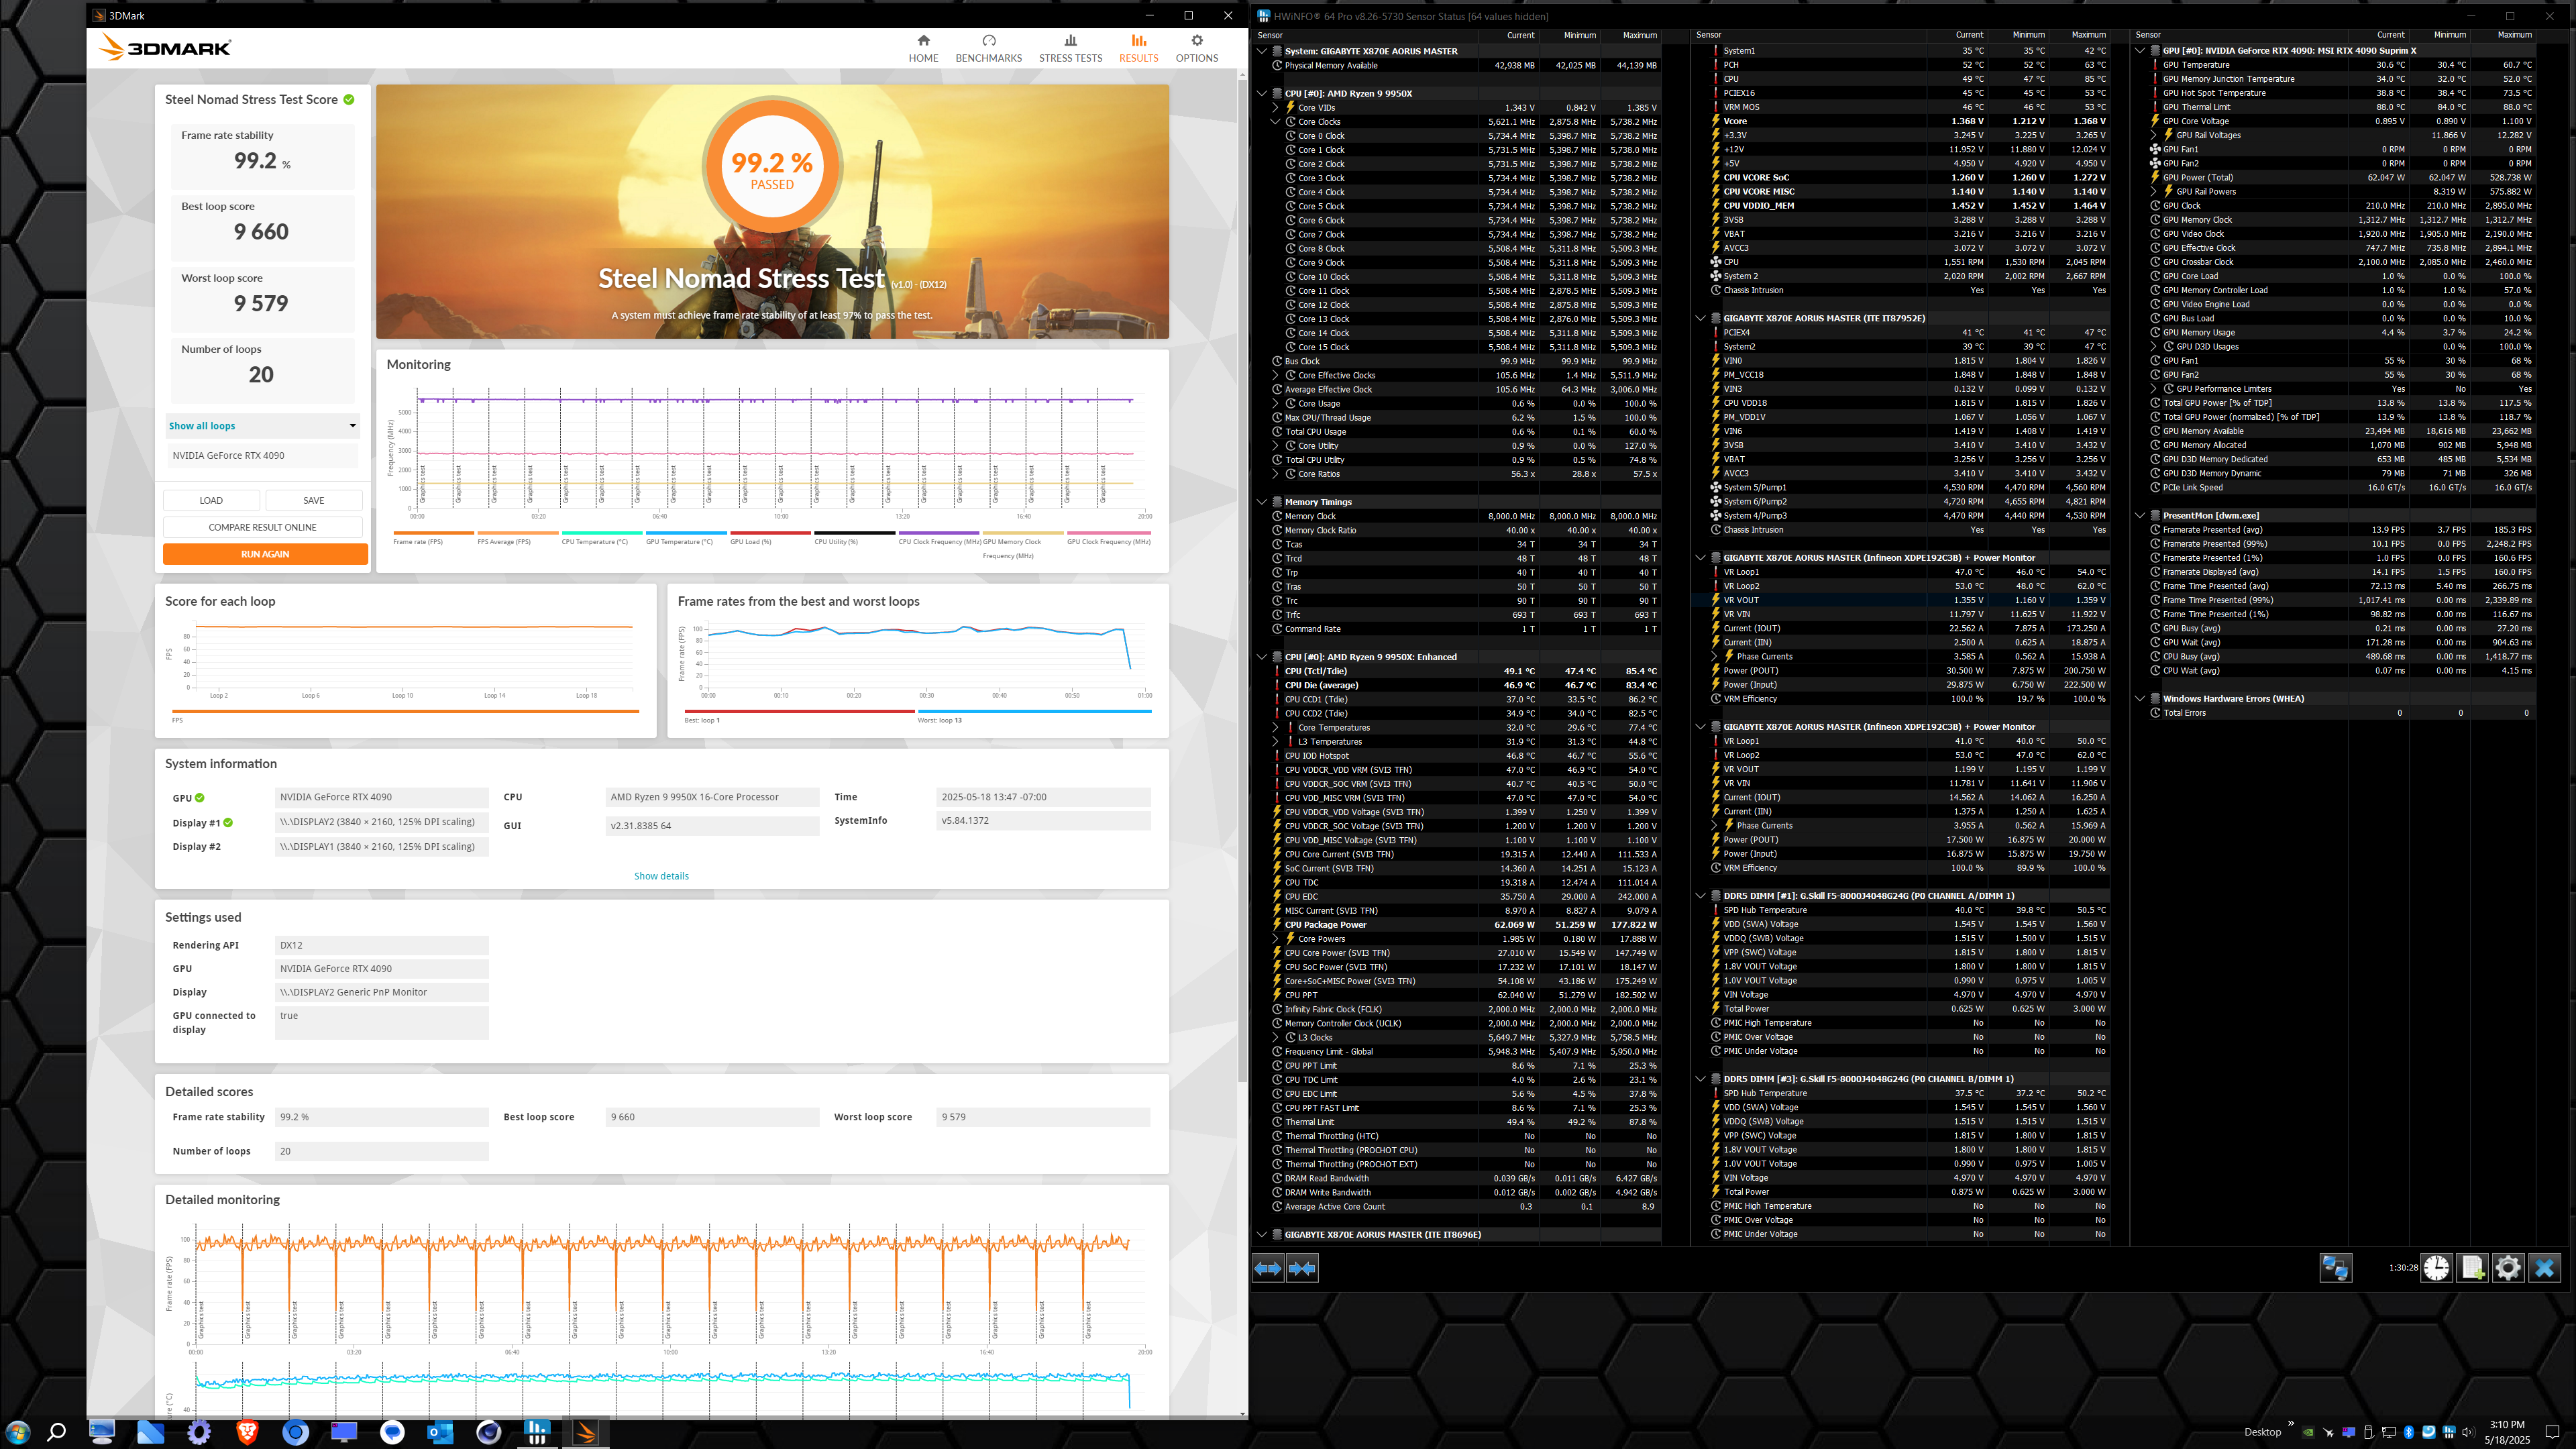Collapse the Core Clocks tree row
The height and width of the screenshot is (1449, 2576).
1275,121
